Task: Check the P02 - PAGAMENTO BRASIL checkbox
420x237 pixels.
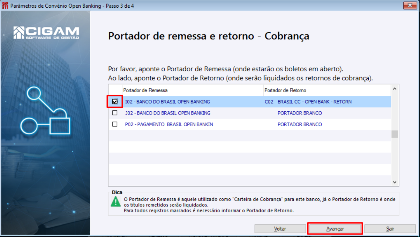Action: (x=115, y=124)
